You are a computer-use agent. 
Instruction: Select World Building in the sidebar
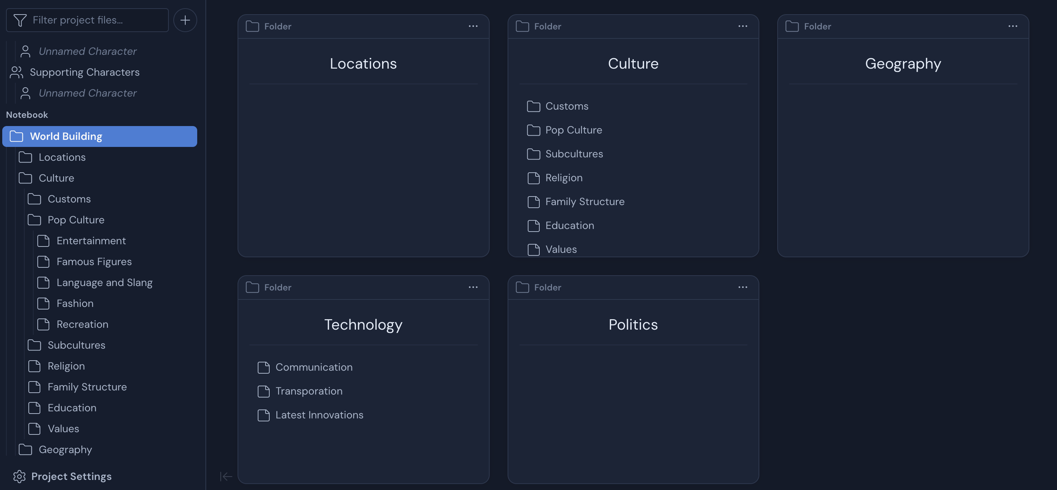[100, 136]
